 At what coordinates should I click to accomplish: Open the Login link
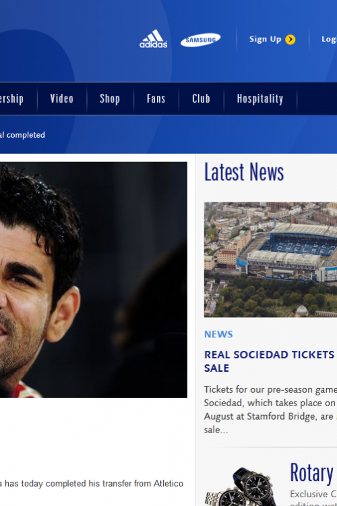(330, 39)
